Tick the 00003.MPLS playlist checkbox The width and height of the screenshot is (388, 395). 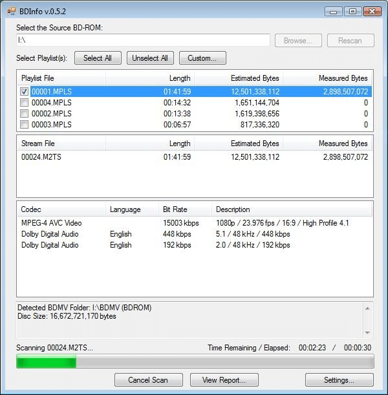(x=24, y=124)
